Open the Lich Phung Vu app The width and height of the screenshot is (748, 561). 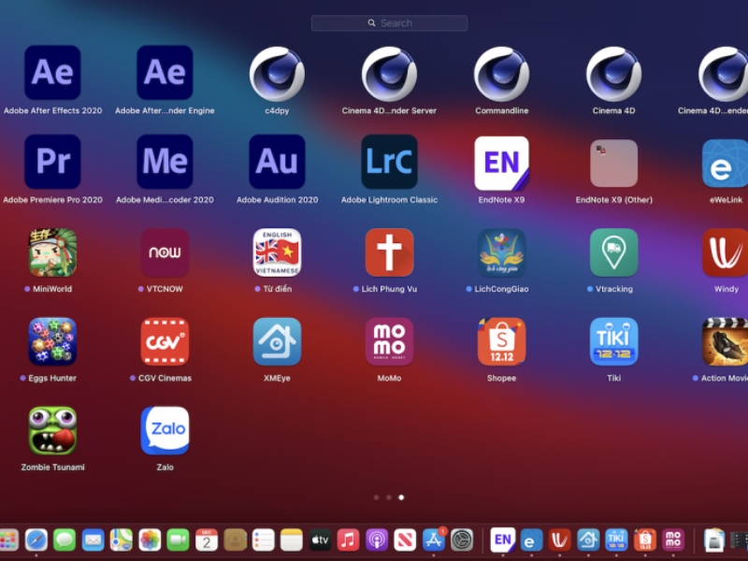pos(389,252)
